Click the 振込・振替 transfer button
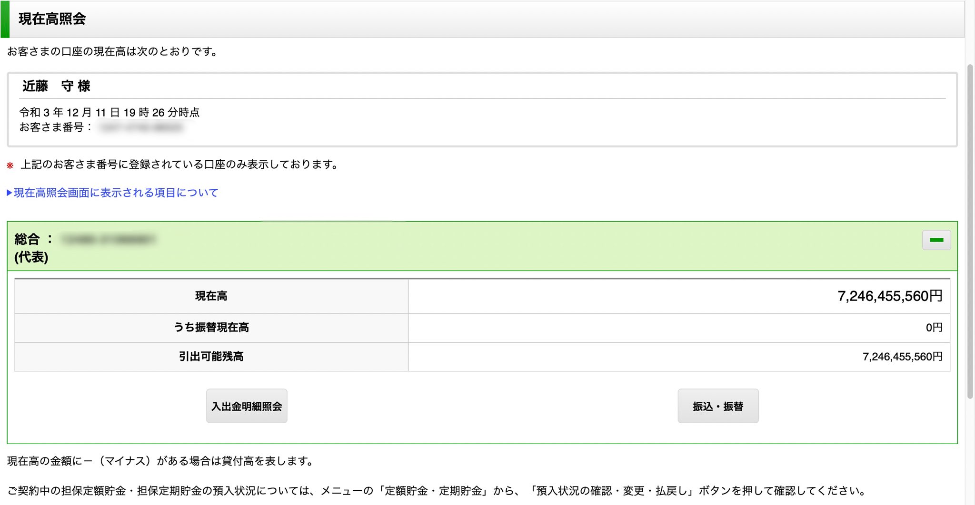The image size is (975, 505). point(718,406)
